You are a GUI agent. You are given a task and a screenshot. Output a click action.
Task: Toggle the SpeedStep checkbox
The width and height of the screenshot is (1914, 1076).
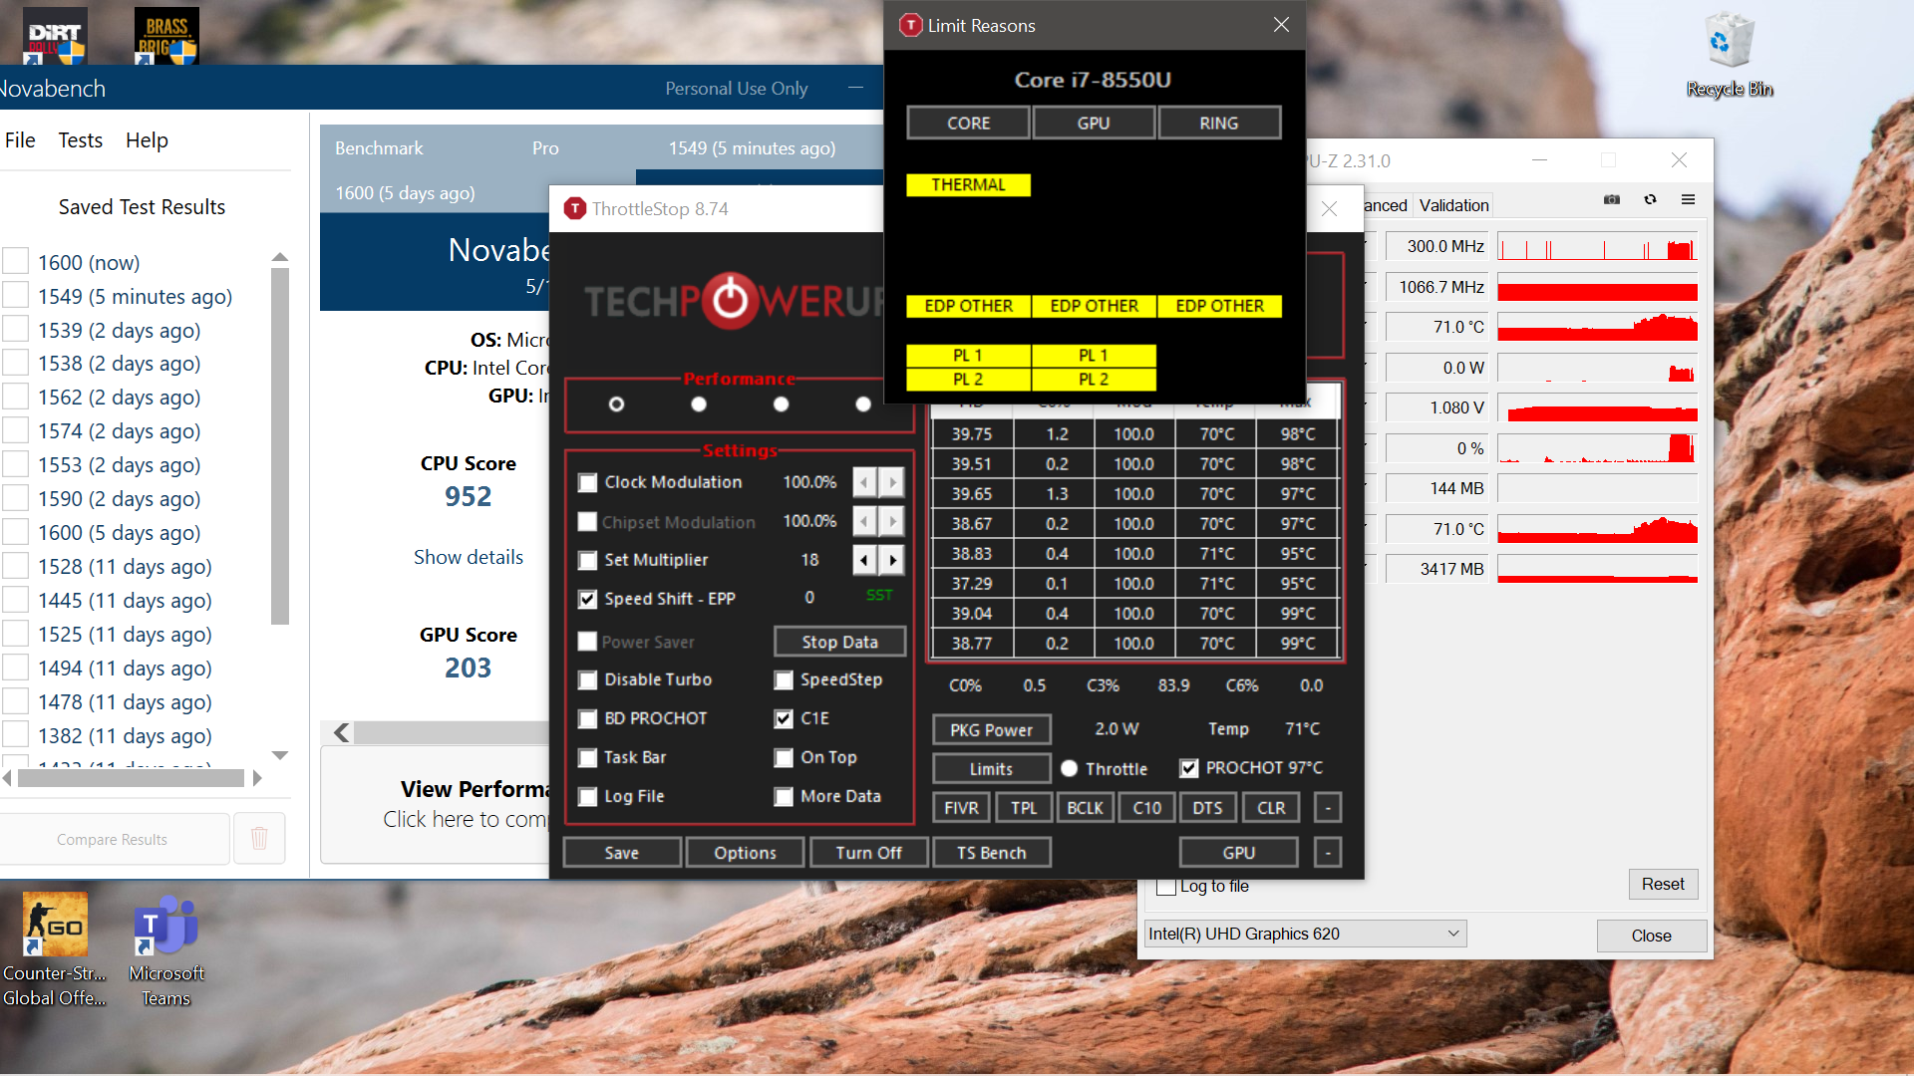[x=785, y=680]
